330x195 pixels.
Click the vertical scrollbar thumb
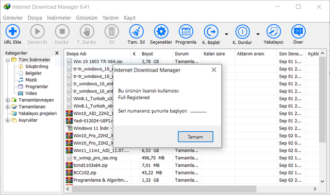tap(322, 100)
